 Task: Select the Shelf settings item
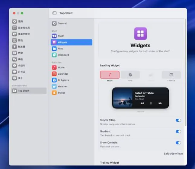coord(71,36)
